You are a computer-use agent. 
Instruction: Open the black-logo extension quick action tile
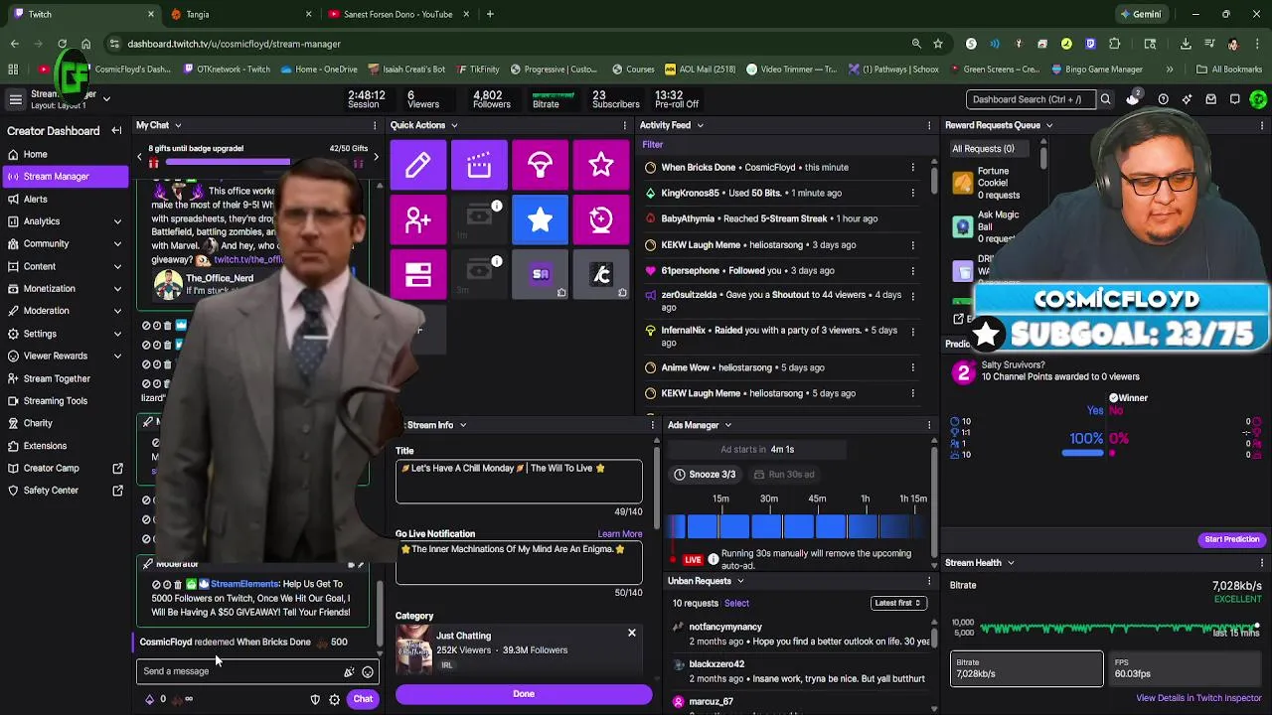pos(600,274)
